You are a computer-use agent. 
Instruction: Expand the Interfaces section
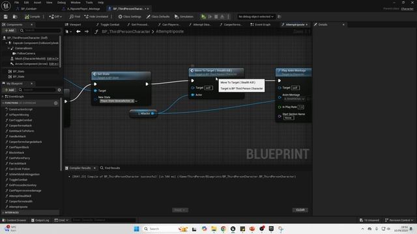(x=3, y=213)
